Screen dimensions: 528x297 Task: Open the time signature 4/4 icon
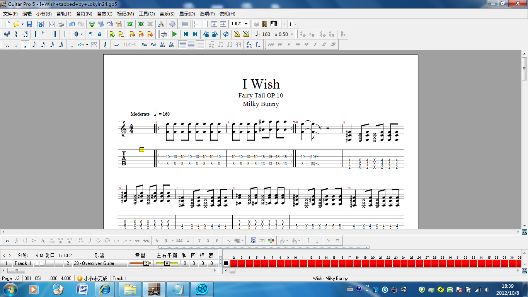coord(16,34)
